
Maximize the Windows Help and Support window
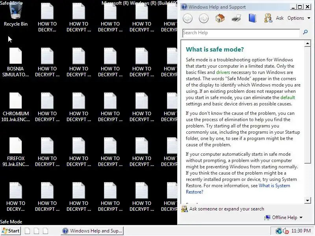300,7
